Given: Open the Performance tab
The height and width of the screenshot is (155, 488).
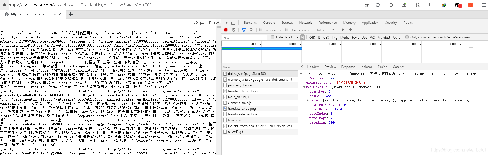Looking at the screenshot, I should coord(328,23).
